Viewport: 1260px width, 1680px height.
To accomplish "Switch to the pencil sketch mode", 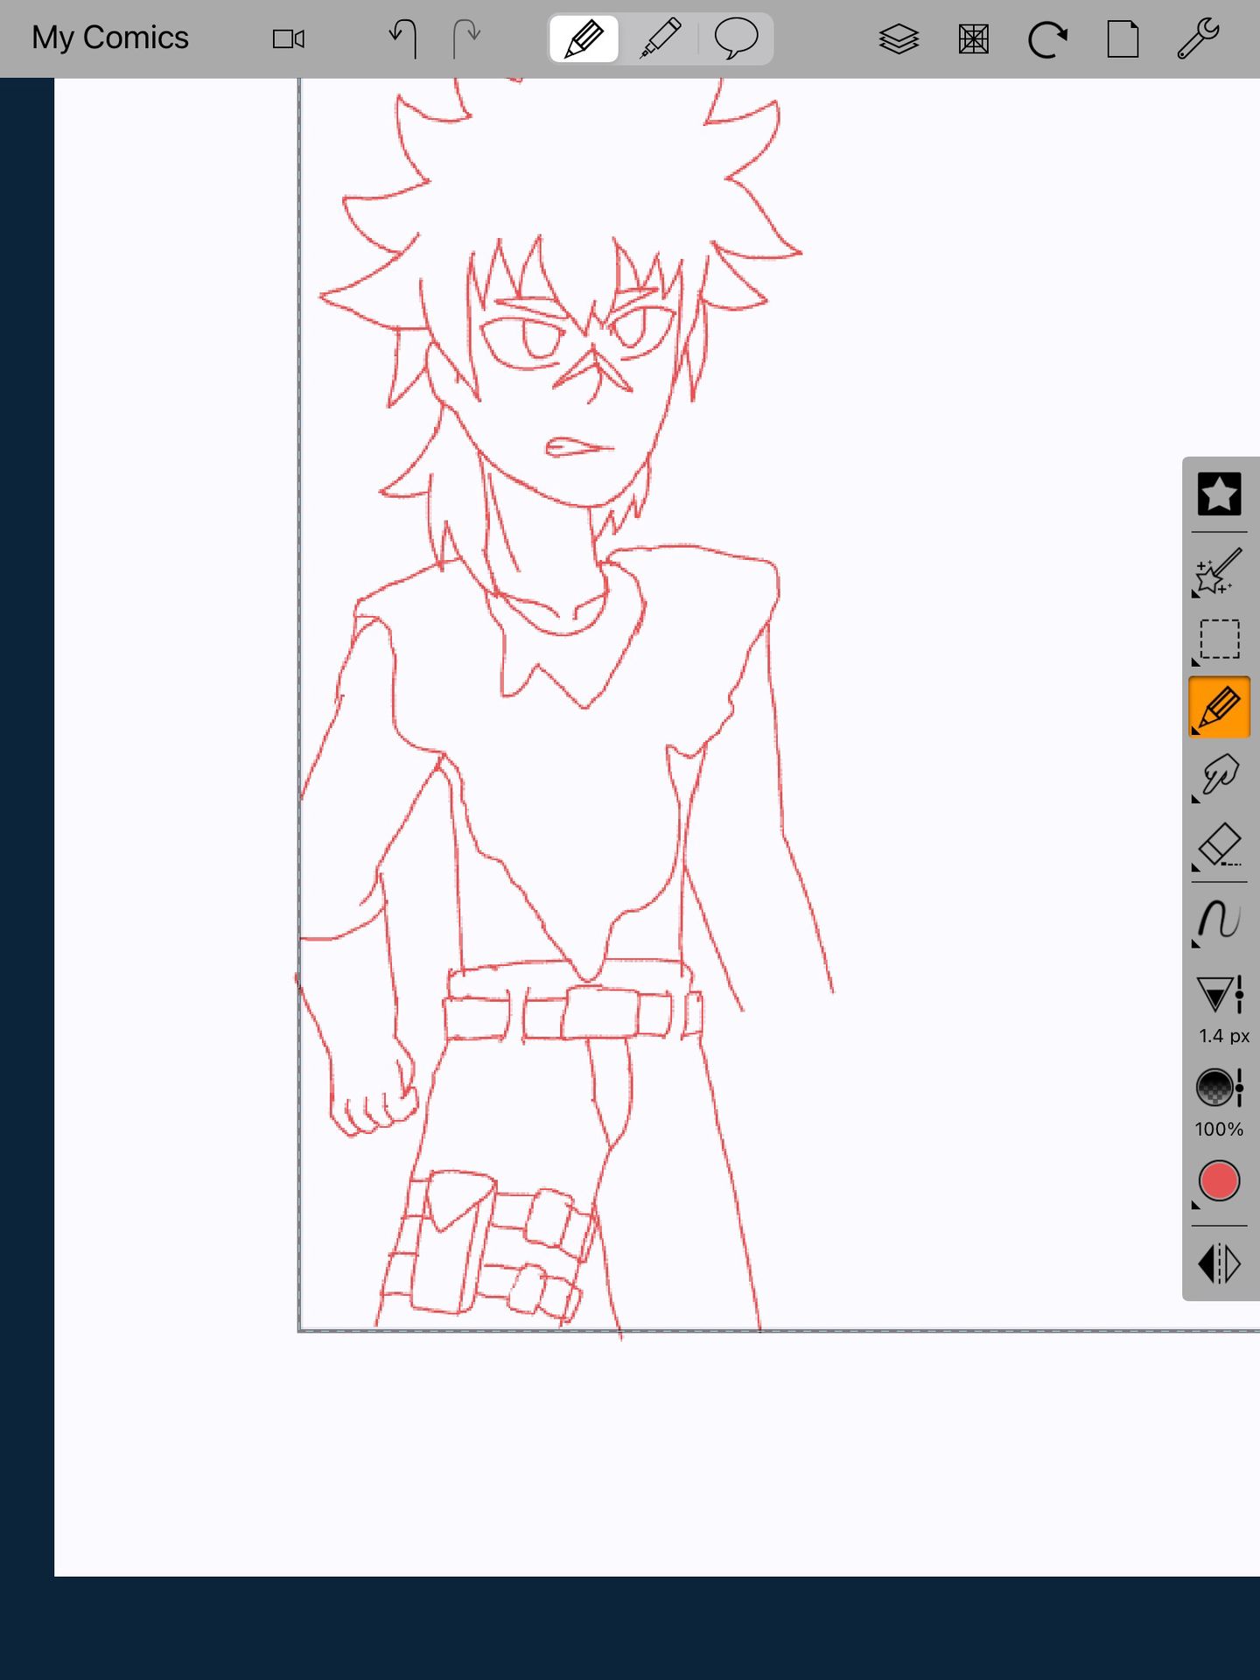I will click(x=584, y=39).
